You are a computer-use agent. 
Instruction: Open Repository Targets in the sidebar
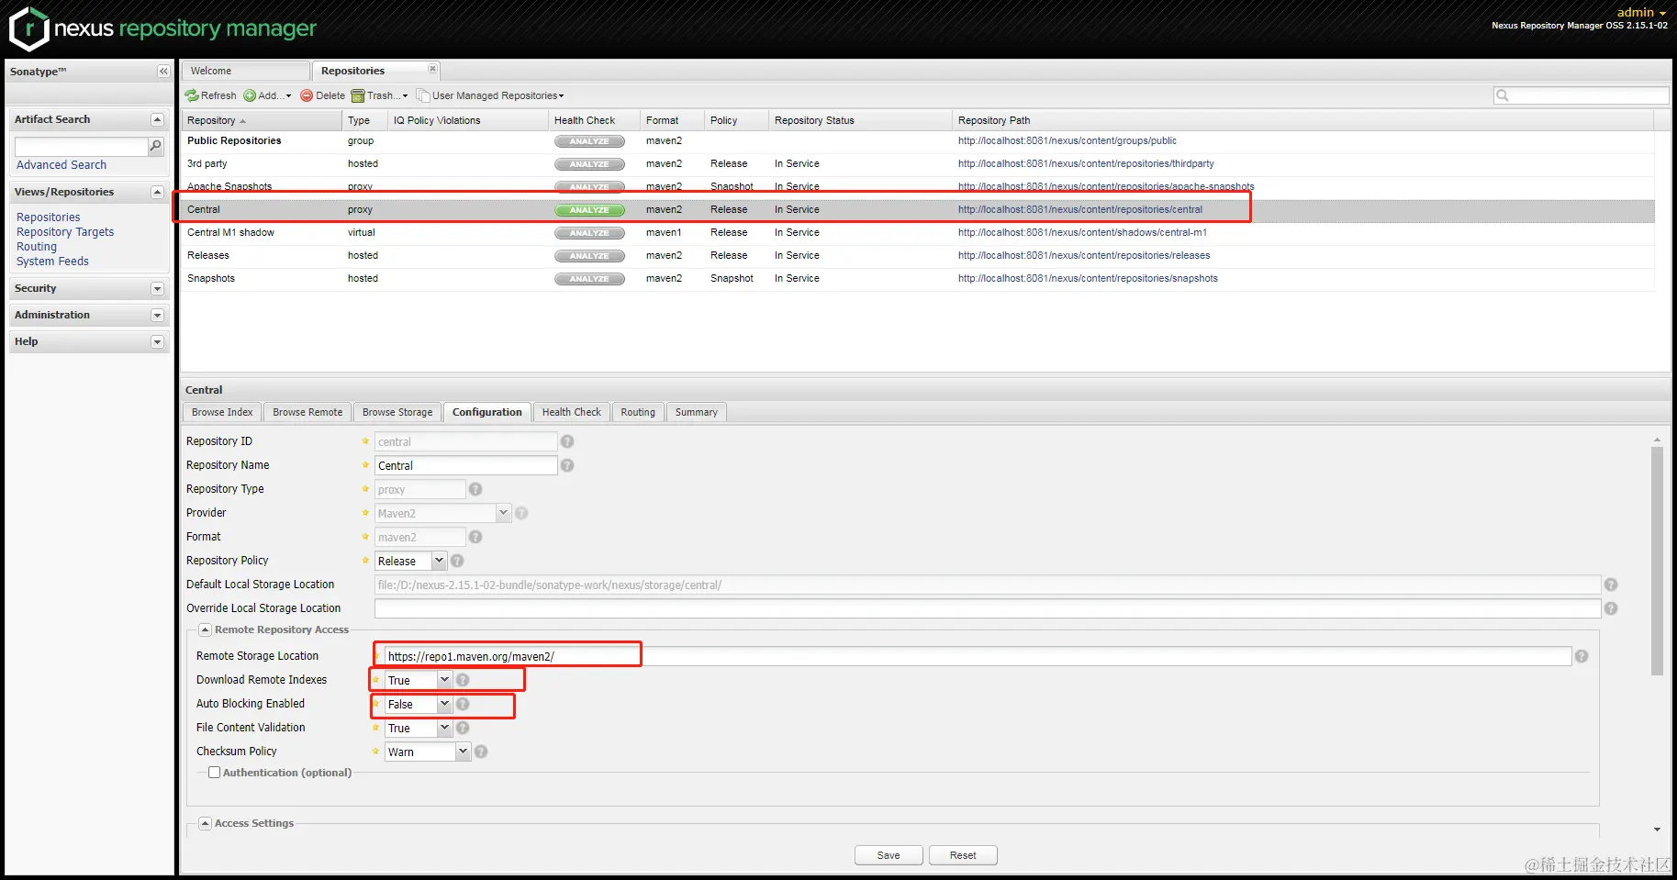click(65, 232)
